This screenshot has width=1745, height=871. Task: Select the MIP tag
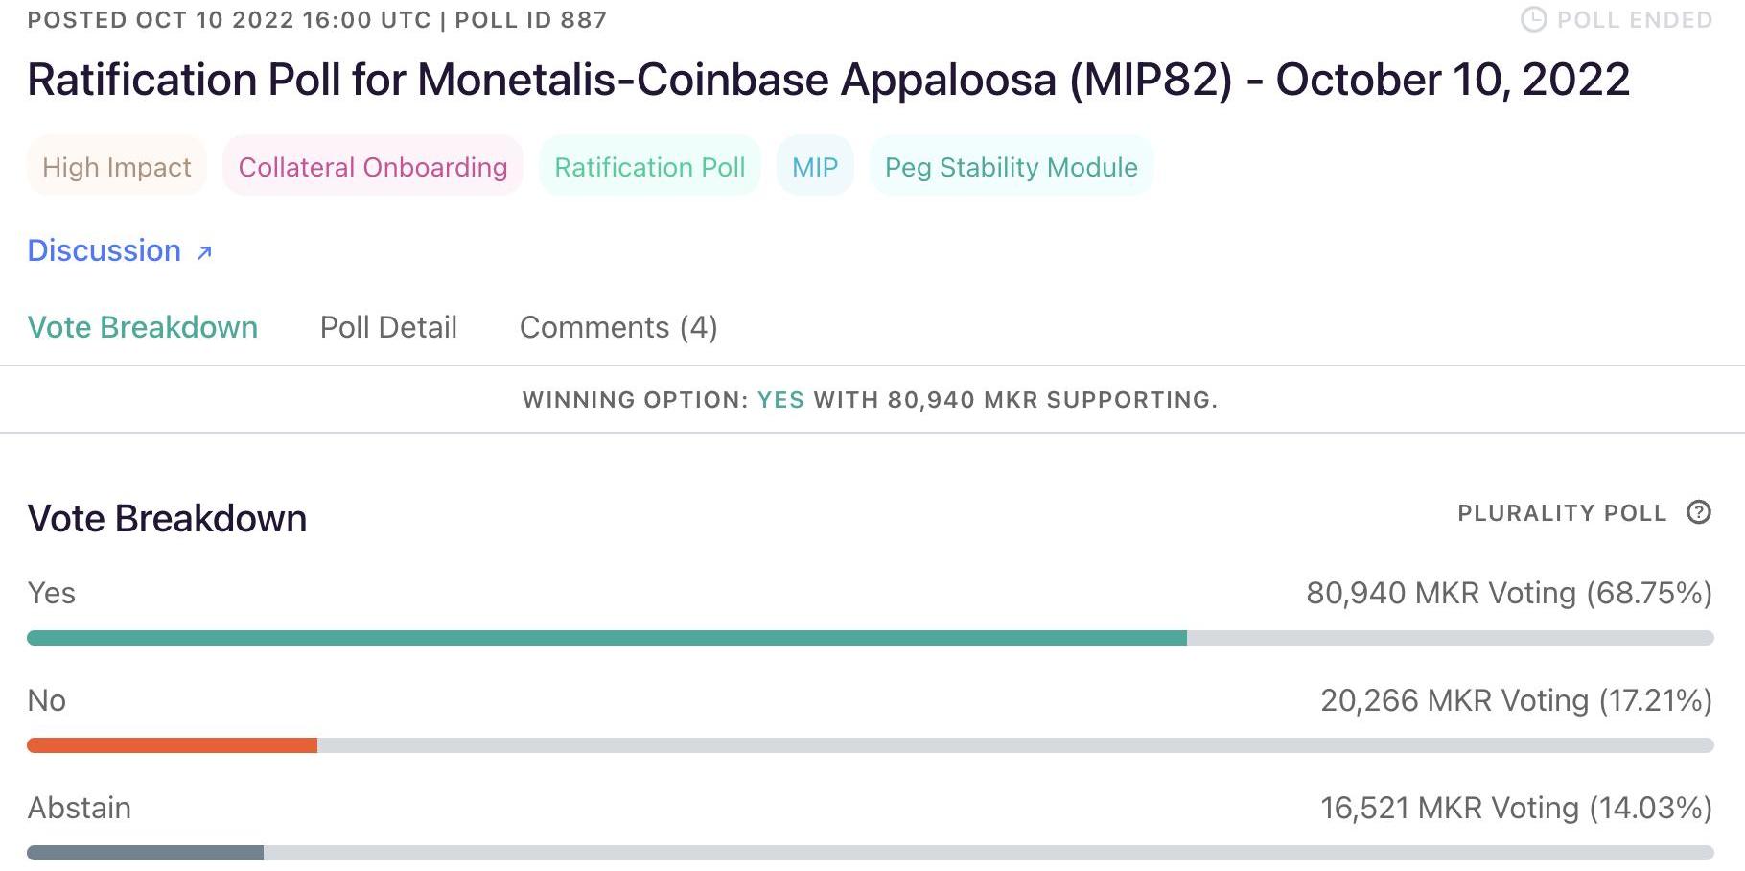point(815,167)
